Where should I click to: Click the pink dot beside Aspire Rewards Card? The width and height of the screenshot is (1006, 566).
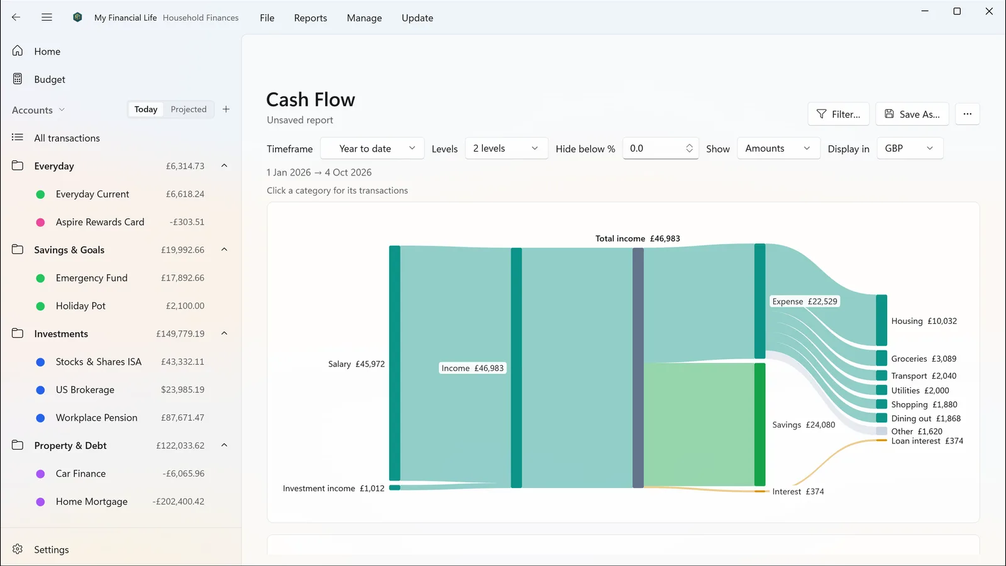pyautogui.click(x=40, y=222)
